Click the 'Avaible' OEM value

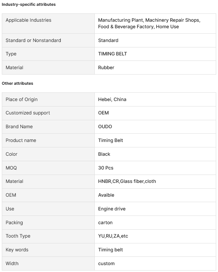click(x=106, y=195)
